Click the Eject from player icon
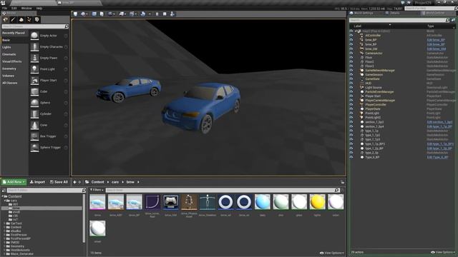This screenshot has width=458, height=257. click(172, 14)
